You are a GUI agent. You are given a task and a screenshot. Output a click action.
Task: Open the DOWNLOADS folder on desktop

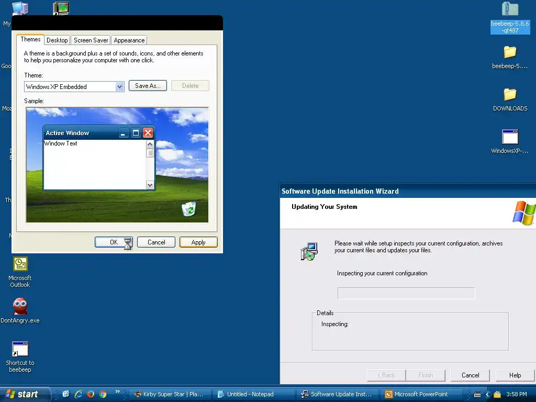point(510,95)
